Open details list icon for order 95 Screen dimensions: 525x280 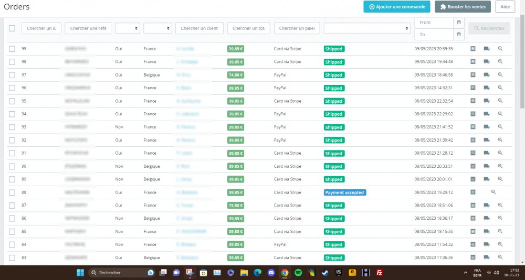point(473,101)
